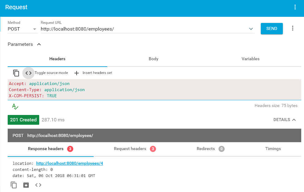304x192 pixels.
Task: View the Timings tab
Action: click(273, 149)
